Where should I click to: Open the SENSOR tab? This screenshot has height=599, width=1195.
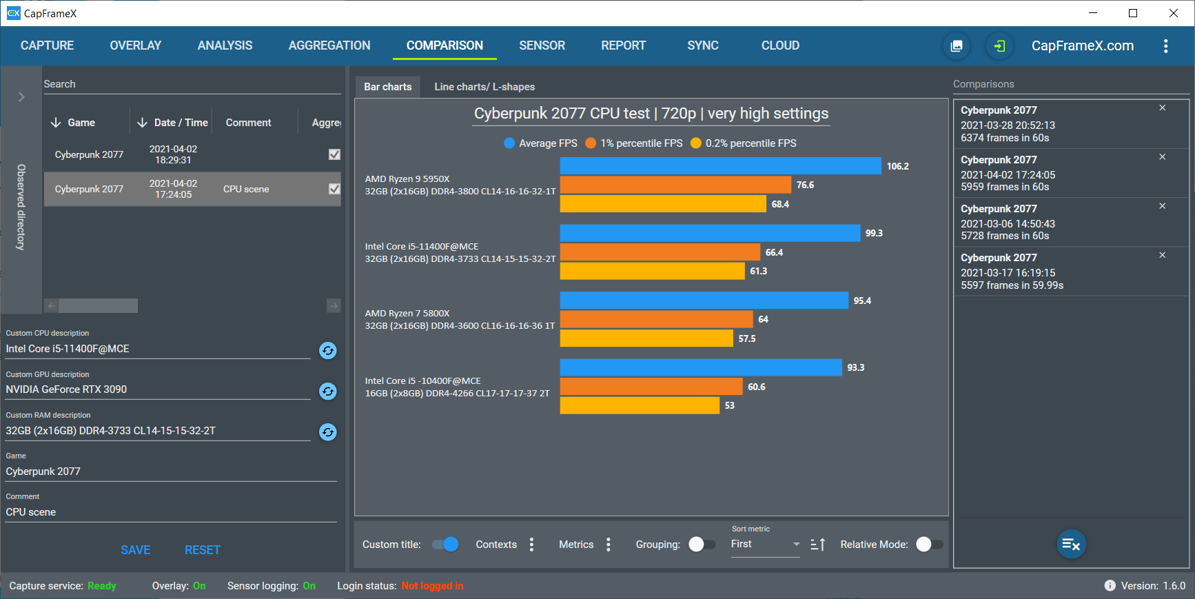[x=542, y=45]
